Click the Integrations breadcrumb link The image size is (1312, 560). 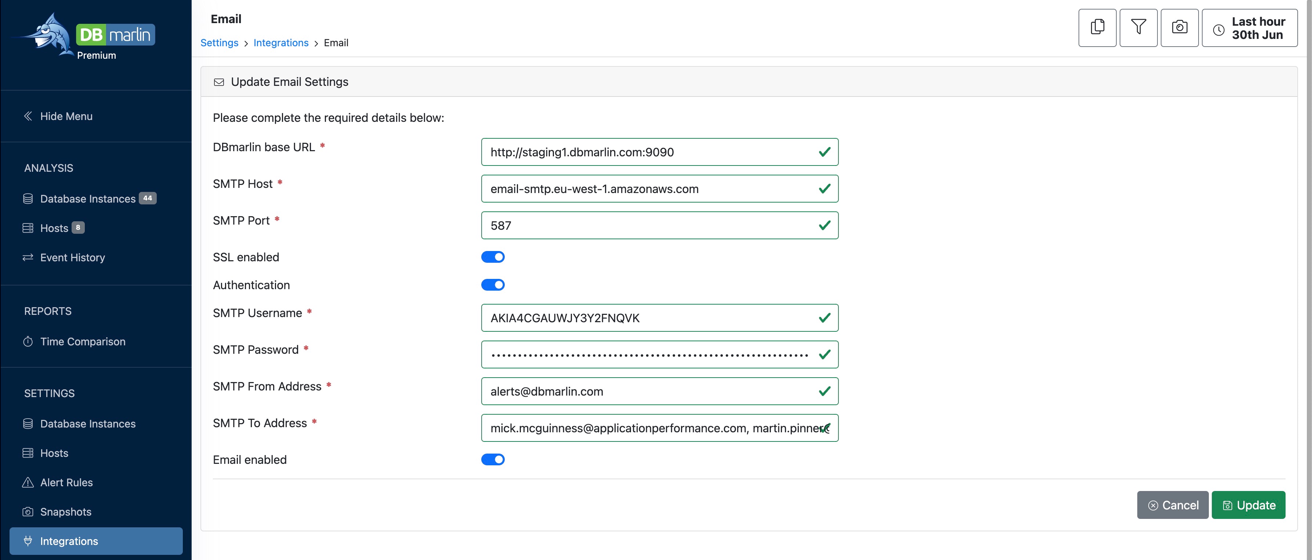[x=280, y=43]
